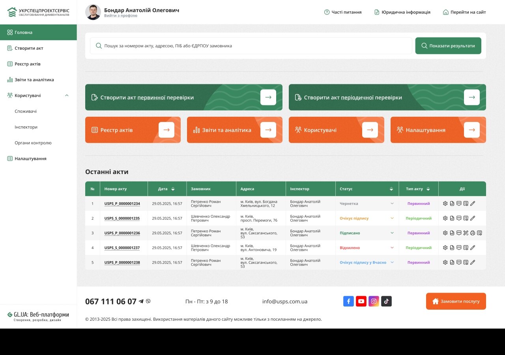The image size is (505, 355).
Task: Click the QR code icon in row 3
Action: coord(466,233)
